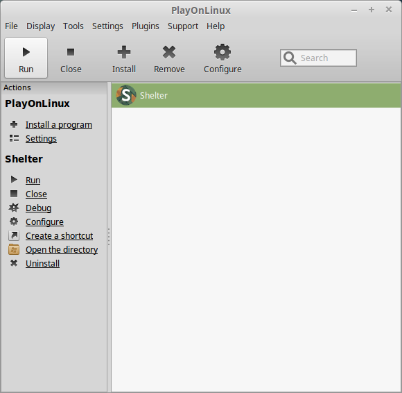The width and height of the screenshot is (402, 393).
Task: Click the Uninstall link
Action: point(42,264)
